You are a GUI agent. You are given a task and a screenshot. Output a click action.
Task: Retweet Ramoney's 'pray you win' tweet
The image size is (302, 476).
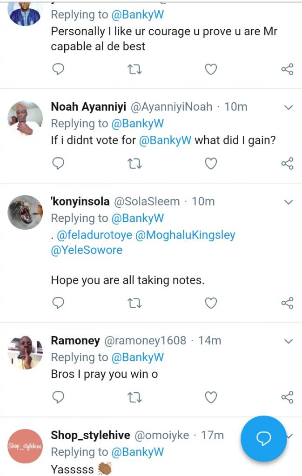[x=134, y=397]
